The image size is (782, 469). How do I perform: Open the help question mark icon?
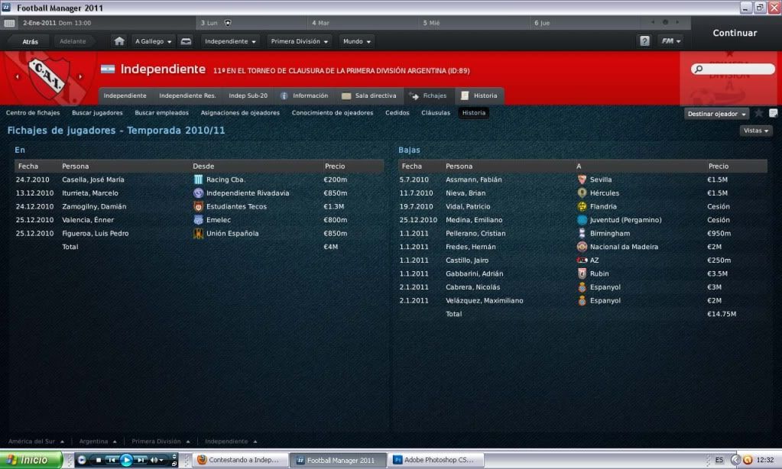click(x=644, y=41)
